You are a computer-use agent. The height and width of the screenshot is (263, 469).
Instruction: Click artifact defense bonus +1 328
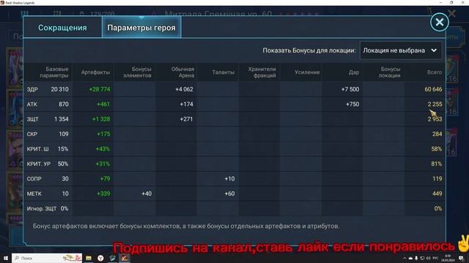pyautogui.click(x=101, y=119)
